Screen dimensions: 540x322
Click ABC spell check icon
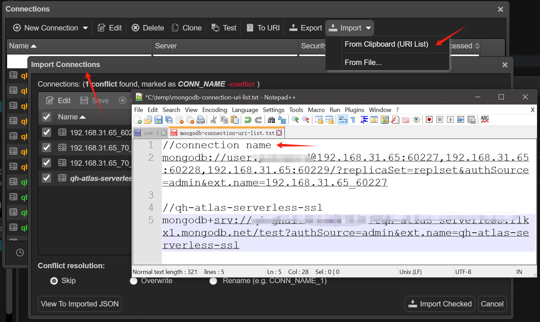[485, 119]
